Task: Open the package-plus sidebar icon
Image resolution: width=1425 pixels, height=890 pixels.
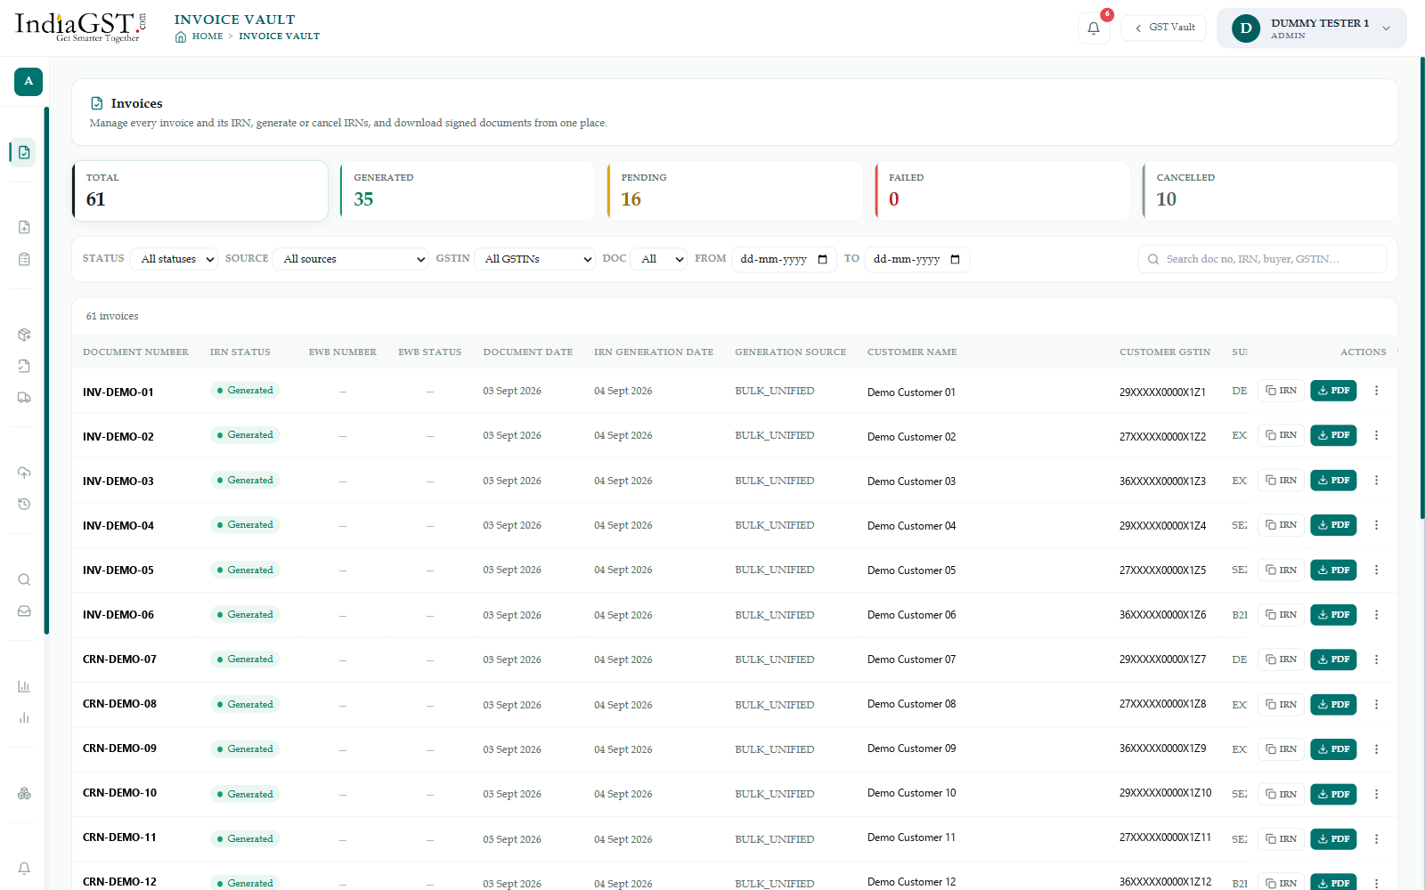Action: pos(24,335)
